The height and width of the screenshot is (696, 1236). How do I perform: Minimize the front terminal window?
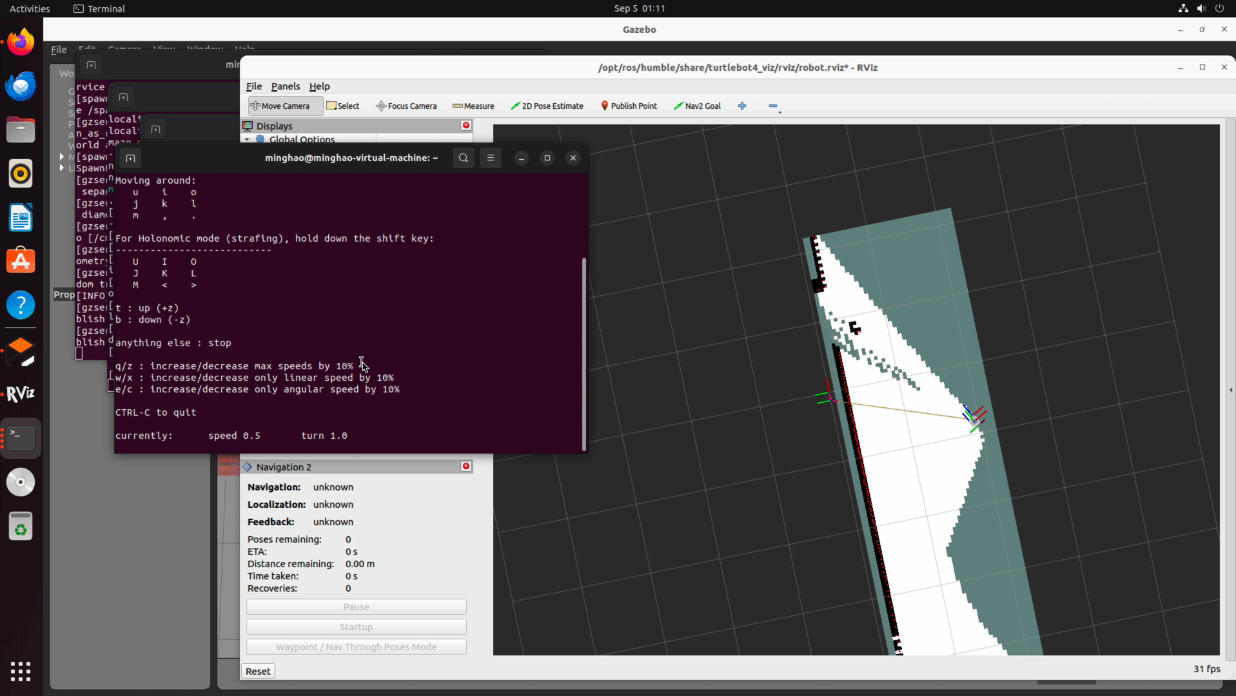coord(522,158)
